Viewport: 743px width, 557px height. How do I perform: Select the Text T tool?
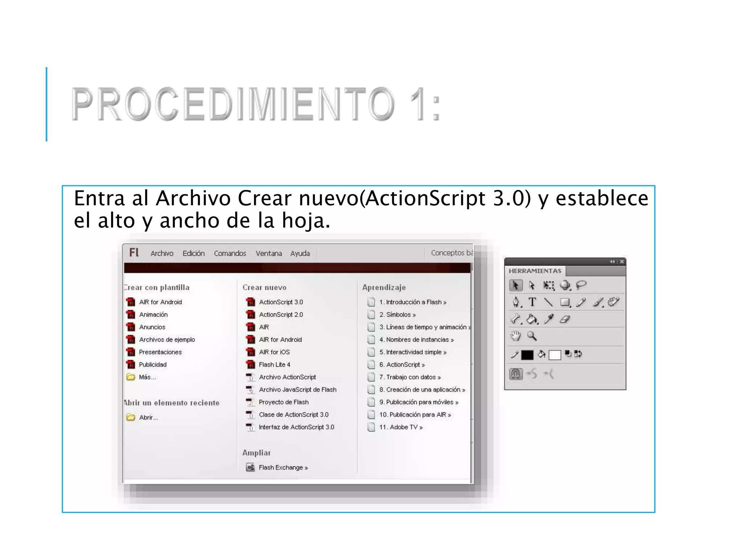coord(532,302)
